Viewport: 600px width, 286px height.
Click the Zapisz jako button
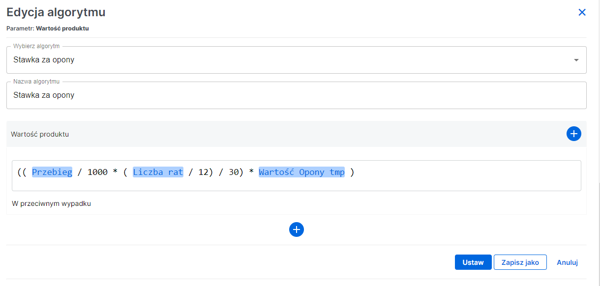[x=520, y=262]
